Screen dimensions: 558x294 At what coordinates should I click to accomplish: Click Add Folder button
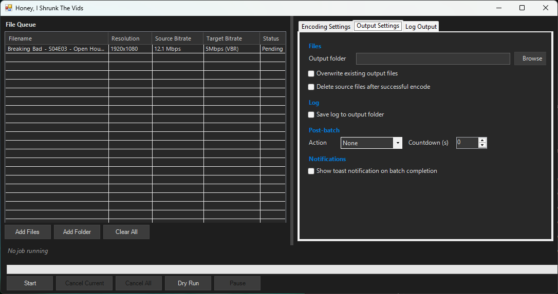pyautogui.click(x=77, y=232)
